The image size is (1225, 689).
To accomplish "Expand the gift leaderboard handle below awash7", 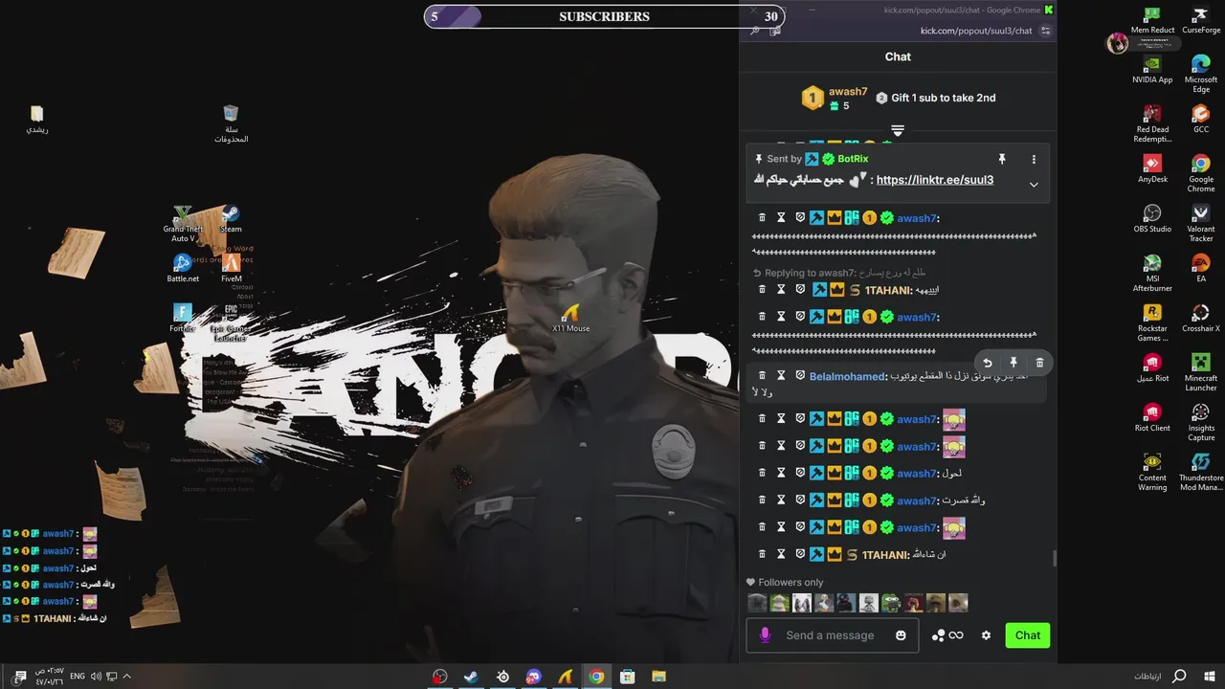I will [898, 130].
